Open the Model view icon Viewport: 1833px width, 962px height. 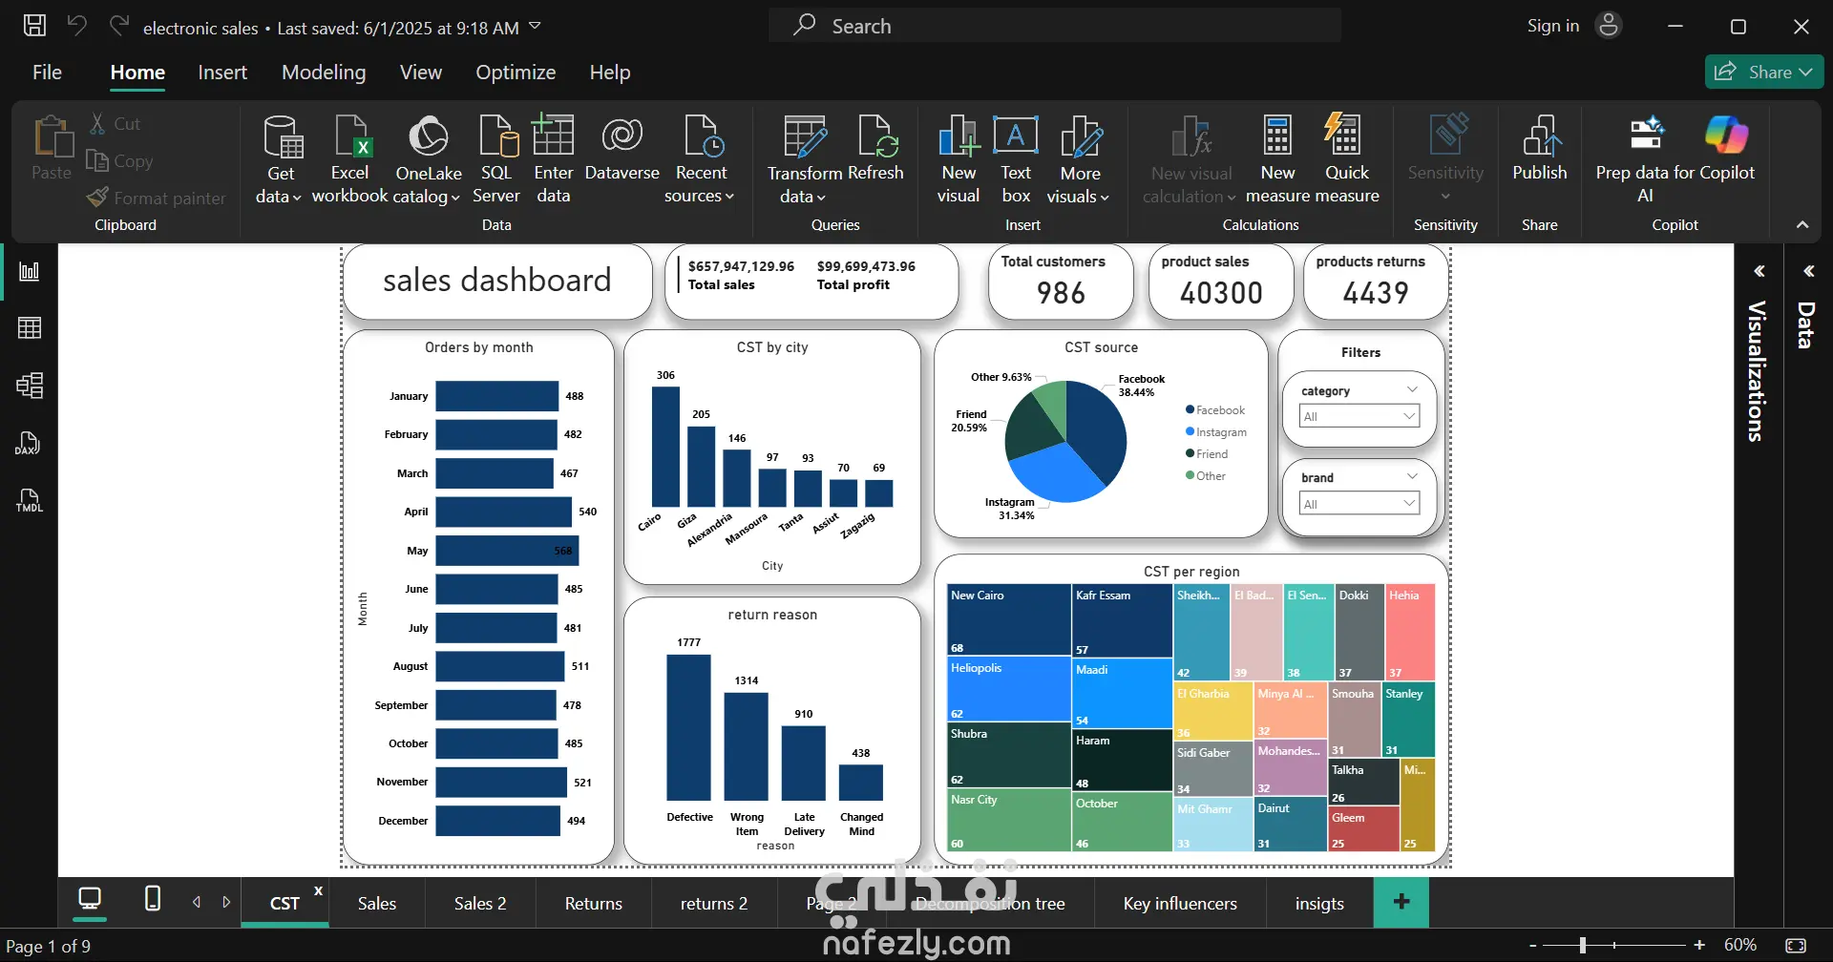30,386
